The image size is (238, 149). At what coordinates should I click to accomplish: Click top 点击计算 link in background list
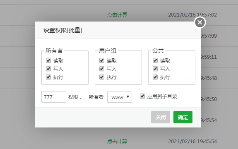[x=117, y=15]
